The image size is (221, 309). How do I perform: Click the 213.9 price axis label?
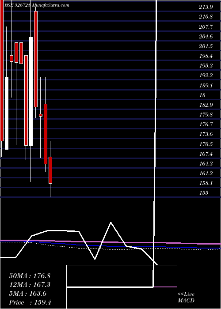pos(206,8)
